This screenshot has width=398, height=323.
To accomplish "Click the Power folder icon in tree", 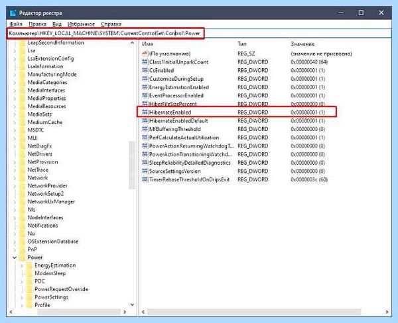I will point(23,257).
